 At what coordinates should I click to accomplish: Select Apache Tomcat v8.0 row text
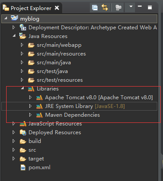pyautogui.click(x=99, y=97)
